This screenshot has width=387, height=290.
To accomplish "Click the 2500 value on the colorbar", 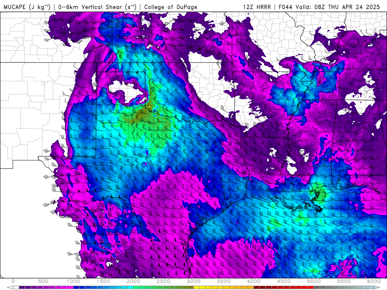I will tap(164, 281).
